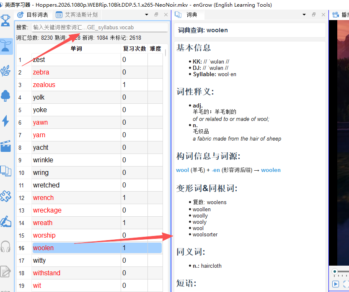The image size is (349, 292).
Task: Follow the blue 'woolen' link in etymology
Action: (x=271, y=170)
